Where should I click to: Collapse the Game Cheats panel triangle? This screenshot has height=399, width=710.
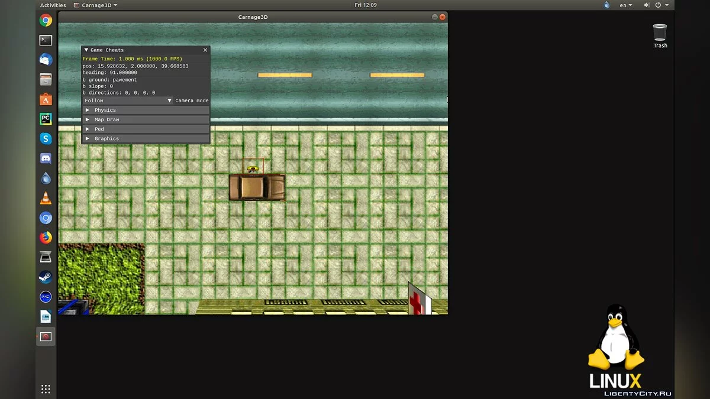(86, 50)
